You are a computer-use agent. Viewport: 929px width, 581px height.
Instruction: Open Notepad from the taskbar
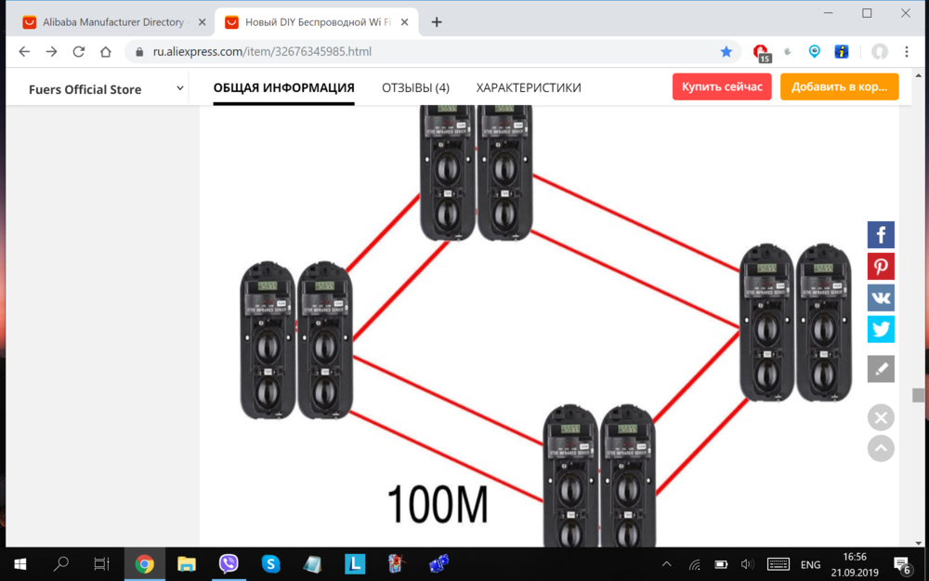click(311, 563)
